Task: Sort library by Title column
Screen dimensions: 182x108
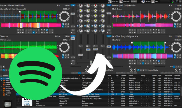Action: [x=83, y=76]
